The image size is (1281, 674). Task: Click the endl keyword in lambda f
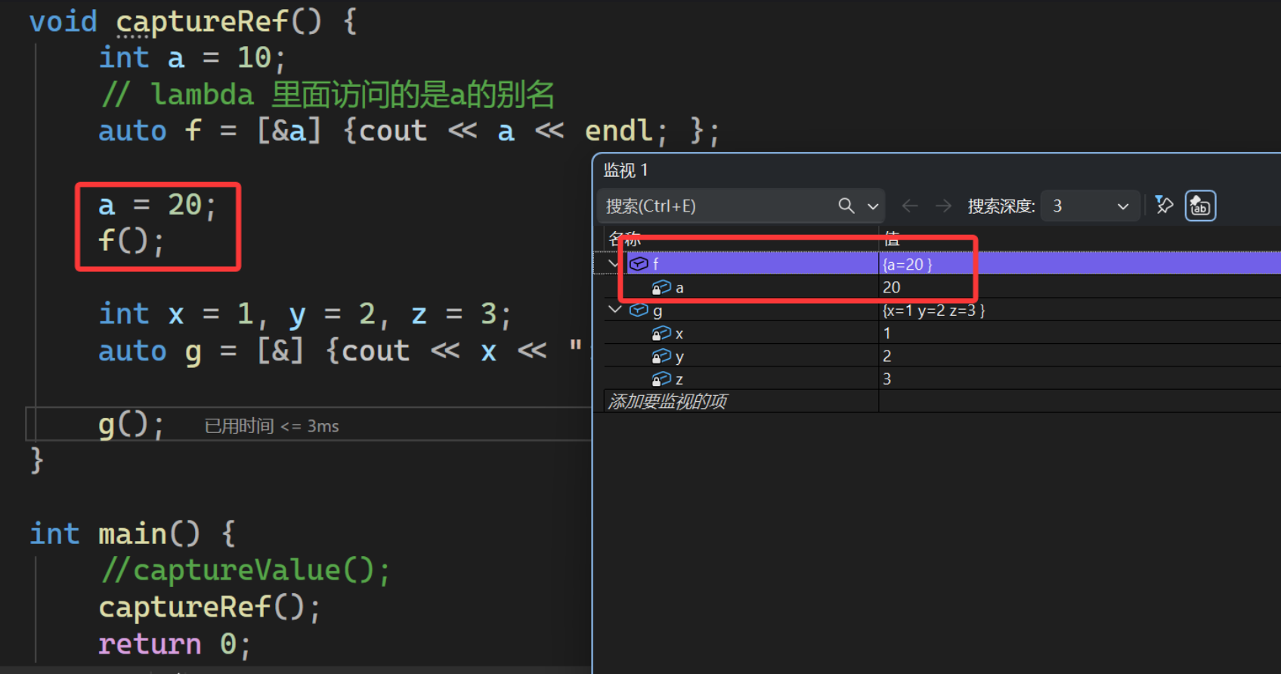pyautogui.click(x=618, y=131)
